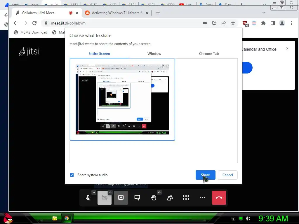The width and height of the screenshot is (299, 224).
Task: Bookmark this page with the star
Action: [233, 23]
